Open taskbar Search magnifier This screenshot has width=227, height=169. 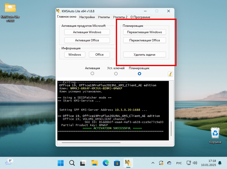pyautogui.click(x=72, y=163)
